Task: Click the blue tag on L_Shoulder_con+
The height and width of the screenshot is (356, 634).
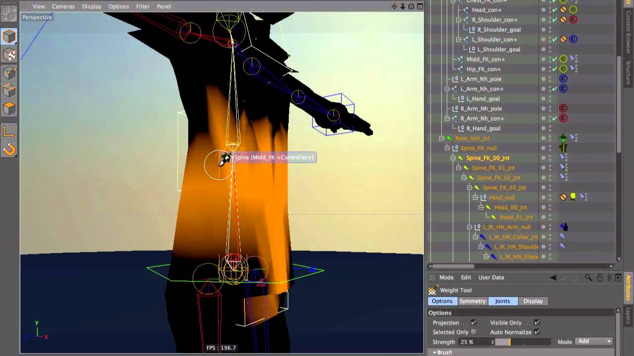Action: click(573, 40)
